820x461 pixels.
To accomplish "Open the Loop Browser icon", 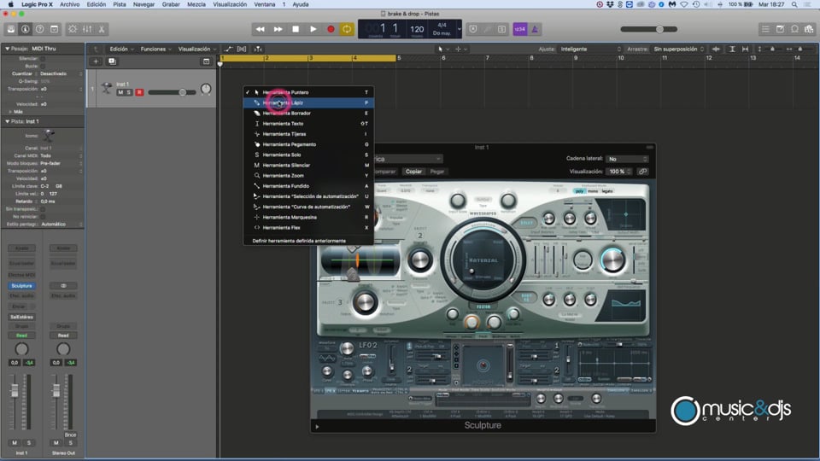I will coord(795,29).
